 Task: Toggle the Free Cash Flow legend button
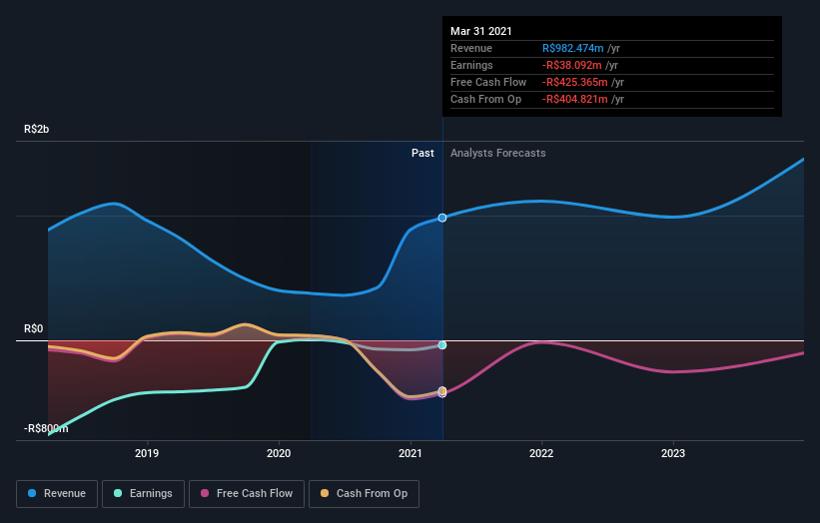click(247, 494)
